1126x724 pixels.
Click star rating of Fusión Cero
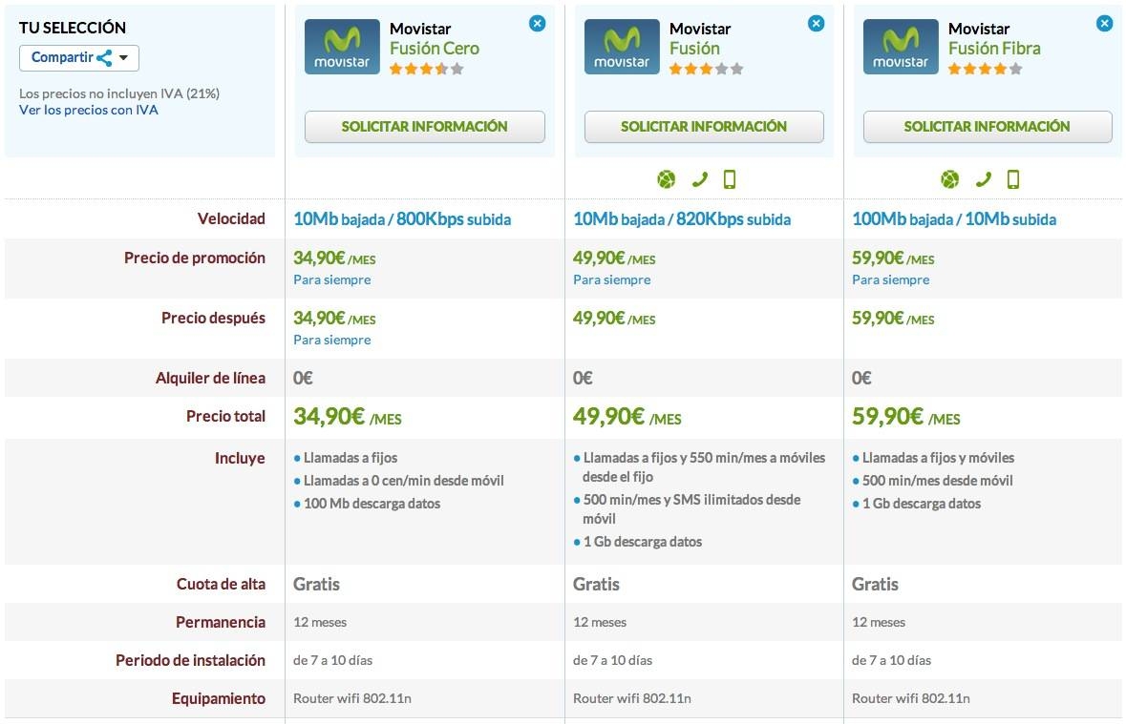pyautogui.click(x=427, y=70)
